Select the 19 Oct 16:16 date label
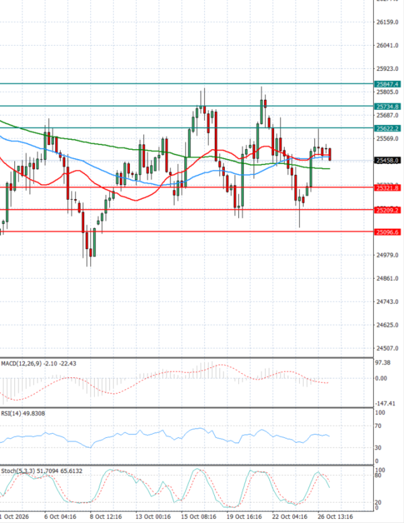The height and width of the screenshot is (523, 404). coord(244,517)
